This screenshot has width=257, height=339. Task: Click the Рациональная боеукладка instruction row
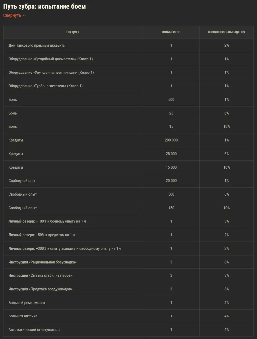pos(43,262)
